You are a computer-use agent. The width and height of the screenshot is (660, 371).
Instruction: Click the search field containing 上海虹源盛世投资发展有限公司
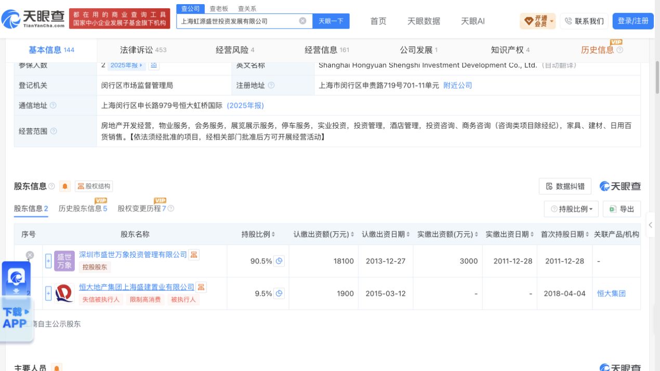pos(244,21)
